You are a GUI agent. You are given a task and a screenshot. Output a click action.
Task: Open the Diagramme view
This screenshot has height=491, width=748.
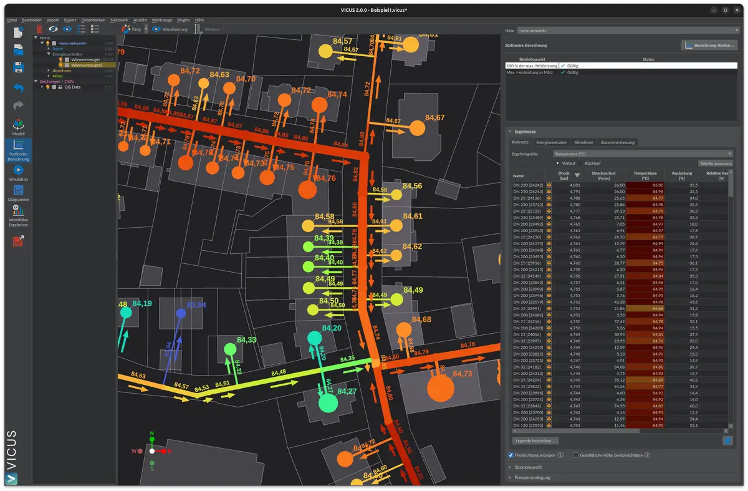[x=19, y=193]
